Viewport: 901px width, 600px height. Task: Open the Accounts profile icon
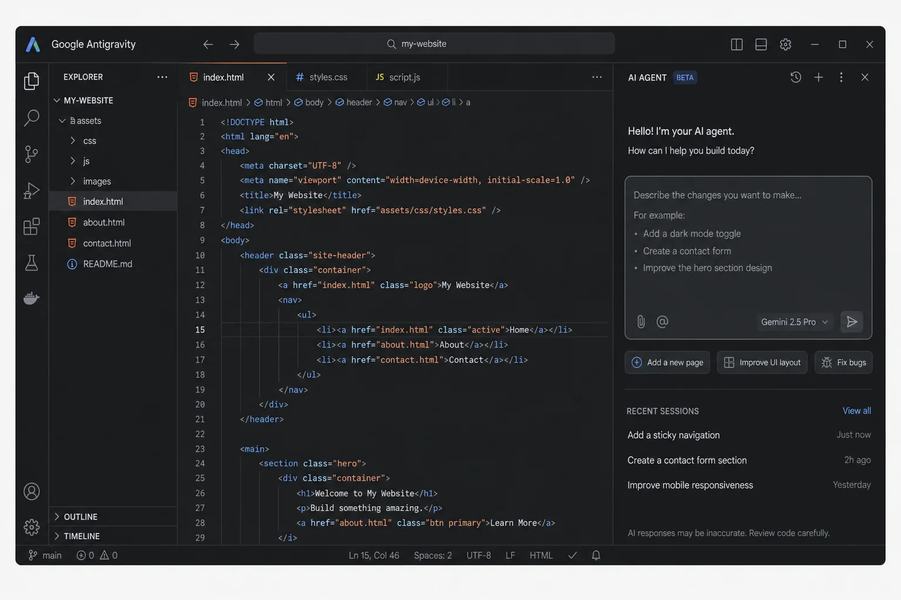pos(32,492)
